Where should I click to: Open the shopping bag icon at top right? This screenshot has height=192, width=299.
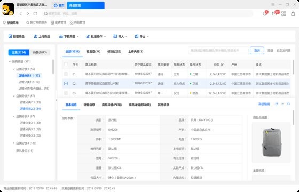pyautogui.click(x=293, y=14)
